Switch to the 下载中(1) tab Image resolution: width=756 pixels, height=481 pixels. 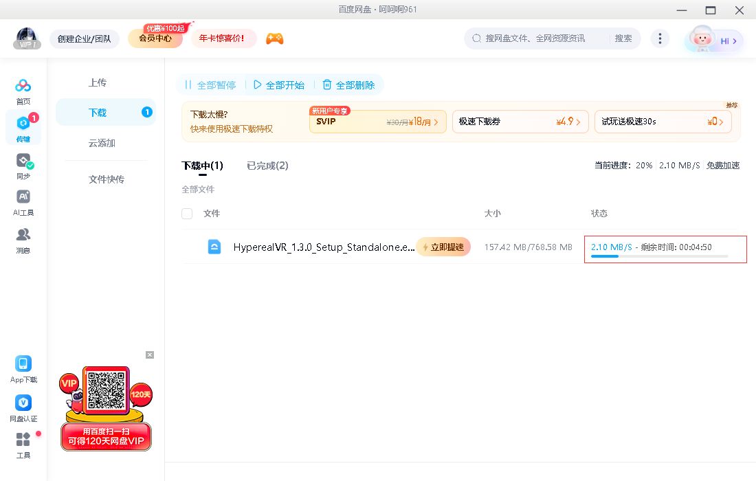tap(203, 166)
